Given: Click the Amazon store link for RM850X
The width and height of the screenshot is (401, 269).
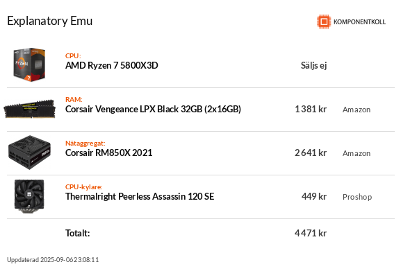Looking at the screenshot, I should point(357,153).
